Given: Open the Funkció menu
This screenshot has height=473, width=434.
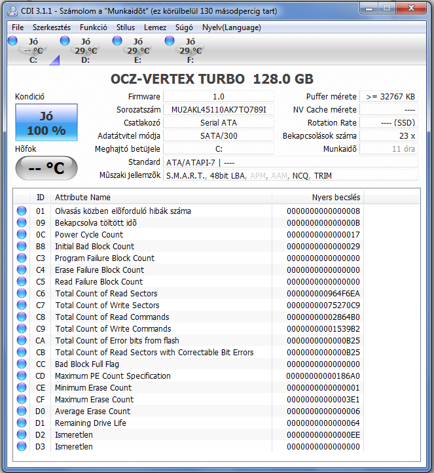Looking at the screenshot, I should click(x=93, y=27).
